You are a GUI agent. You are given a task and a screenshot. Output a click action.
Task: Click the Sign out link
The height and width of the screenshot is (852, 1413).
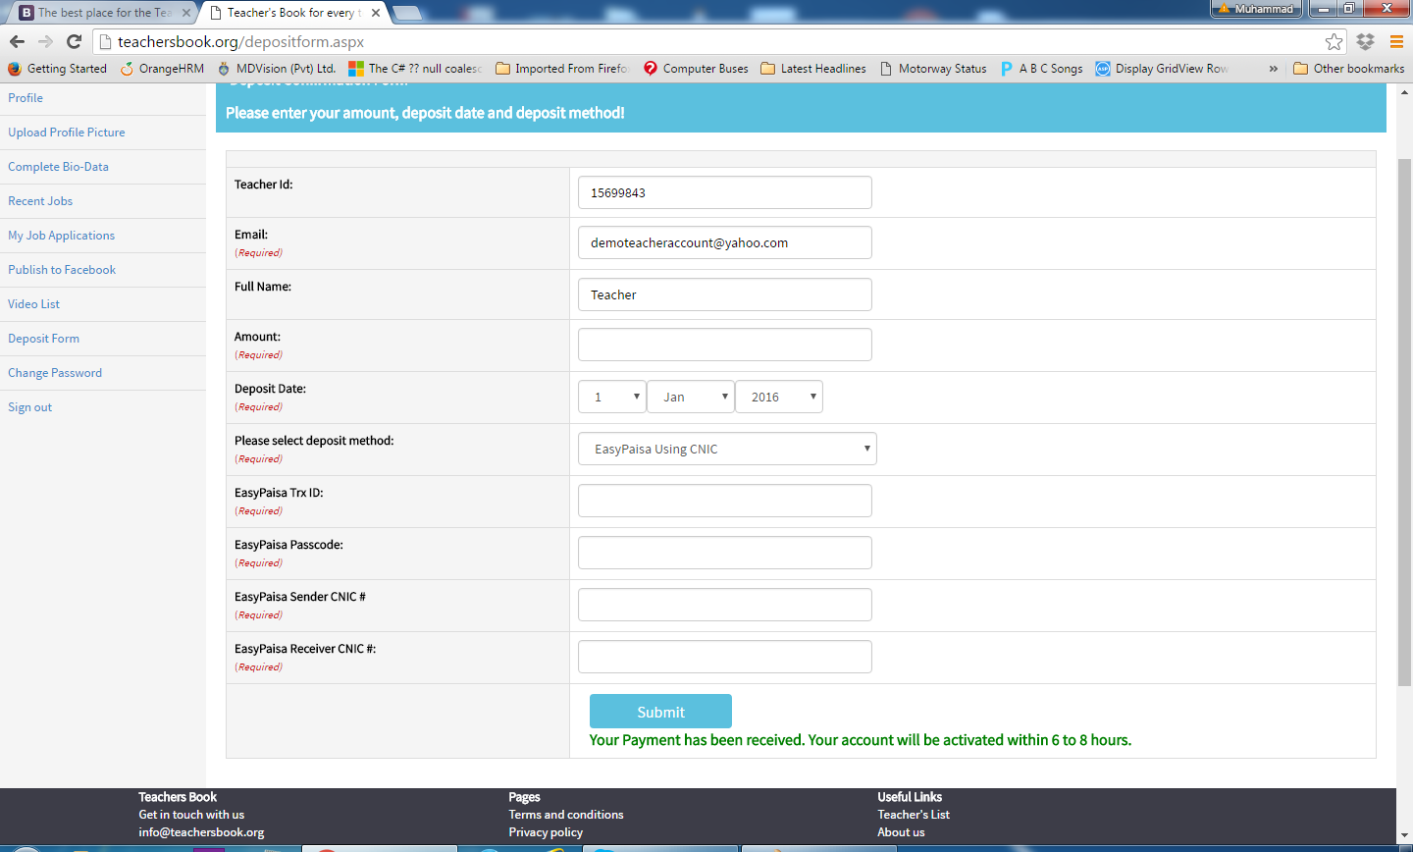[29, 406]
